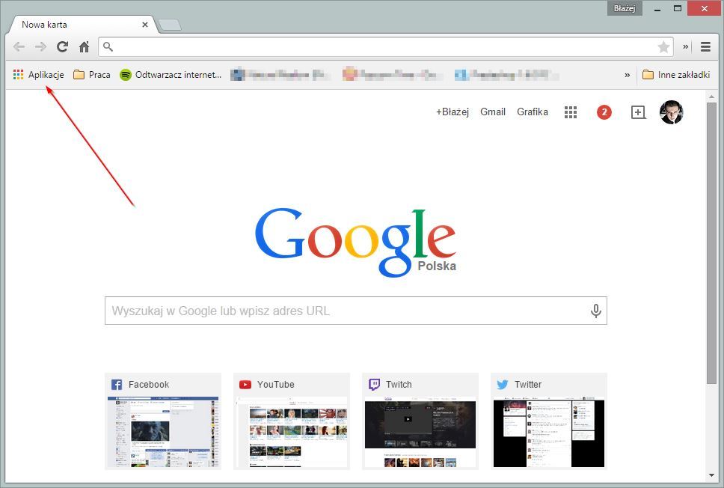Go forward with the forward arrow
Viewport: 724px width, 488px height.
(40, 46)
